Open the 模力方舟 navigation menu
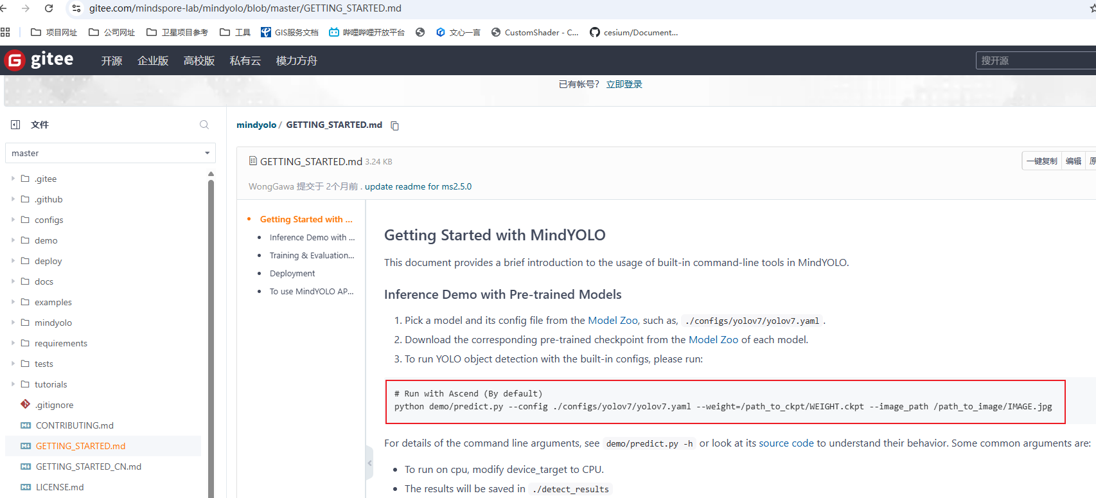1096x498 pixels. point(297,60)
